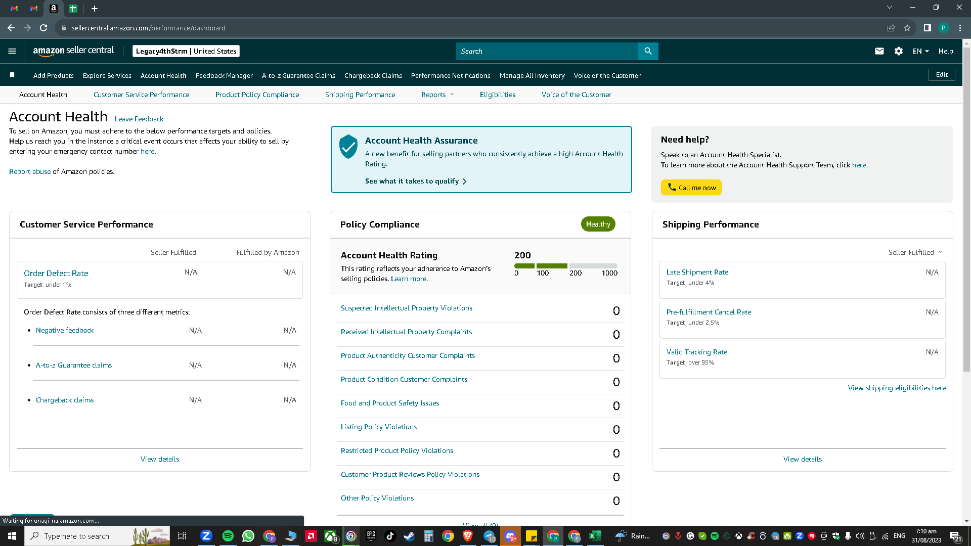The image size is (971, 546).
Task: Click the Add Products menu item
Action: coord(54,75)
